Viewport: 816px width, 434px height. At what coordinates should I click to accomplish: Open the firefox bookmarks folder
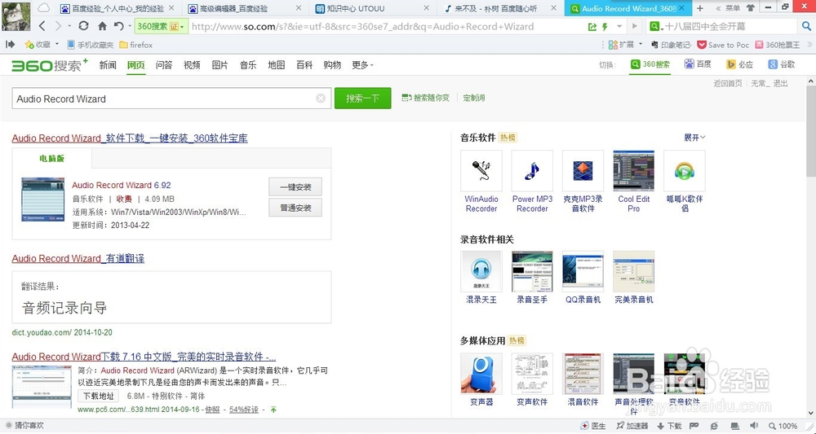pos(135,45)
